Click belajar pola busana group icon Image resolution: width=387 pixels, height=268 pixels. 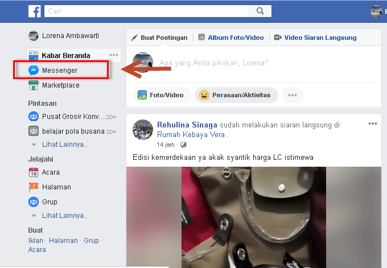[34, 131]
